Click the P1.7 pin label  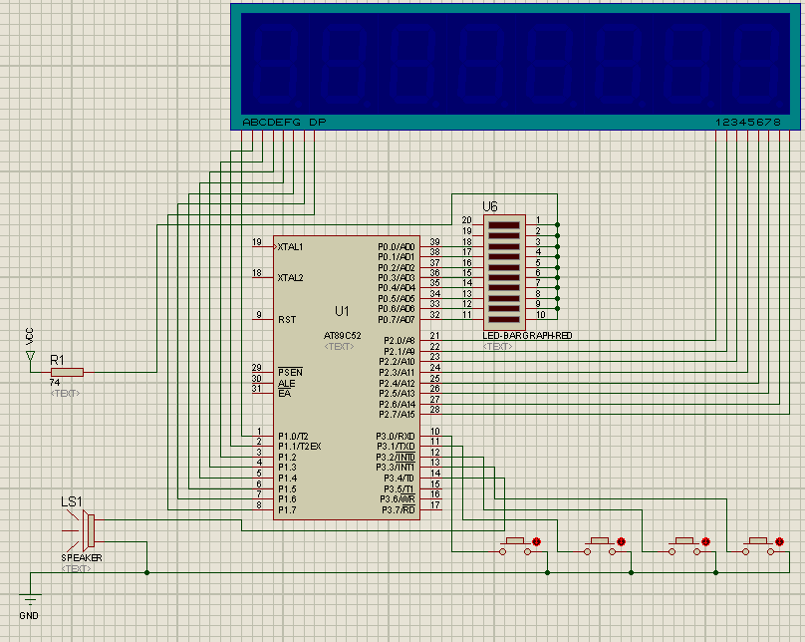tap(287, 510)
